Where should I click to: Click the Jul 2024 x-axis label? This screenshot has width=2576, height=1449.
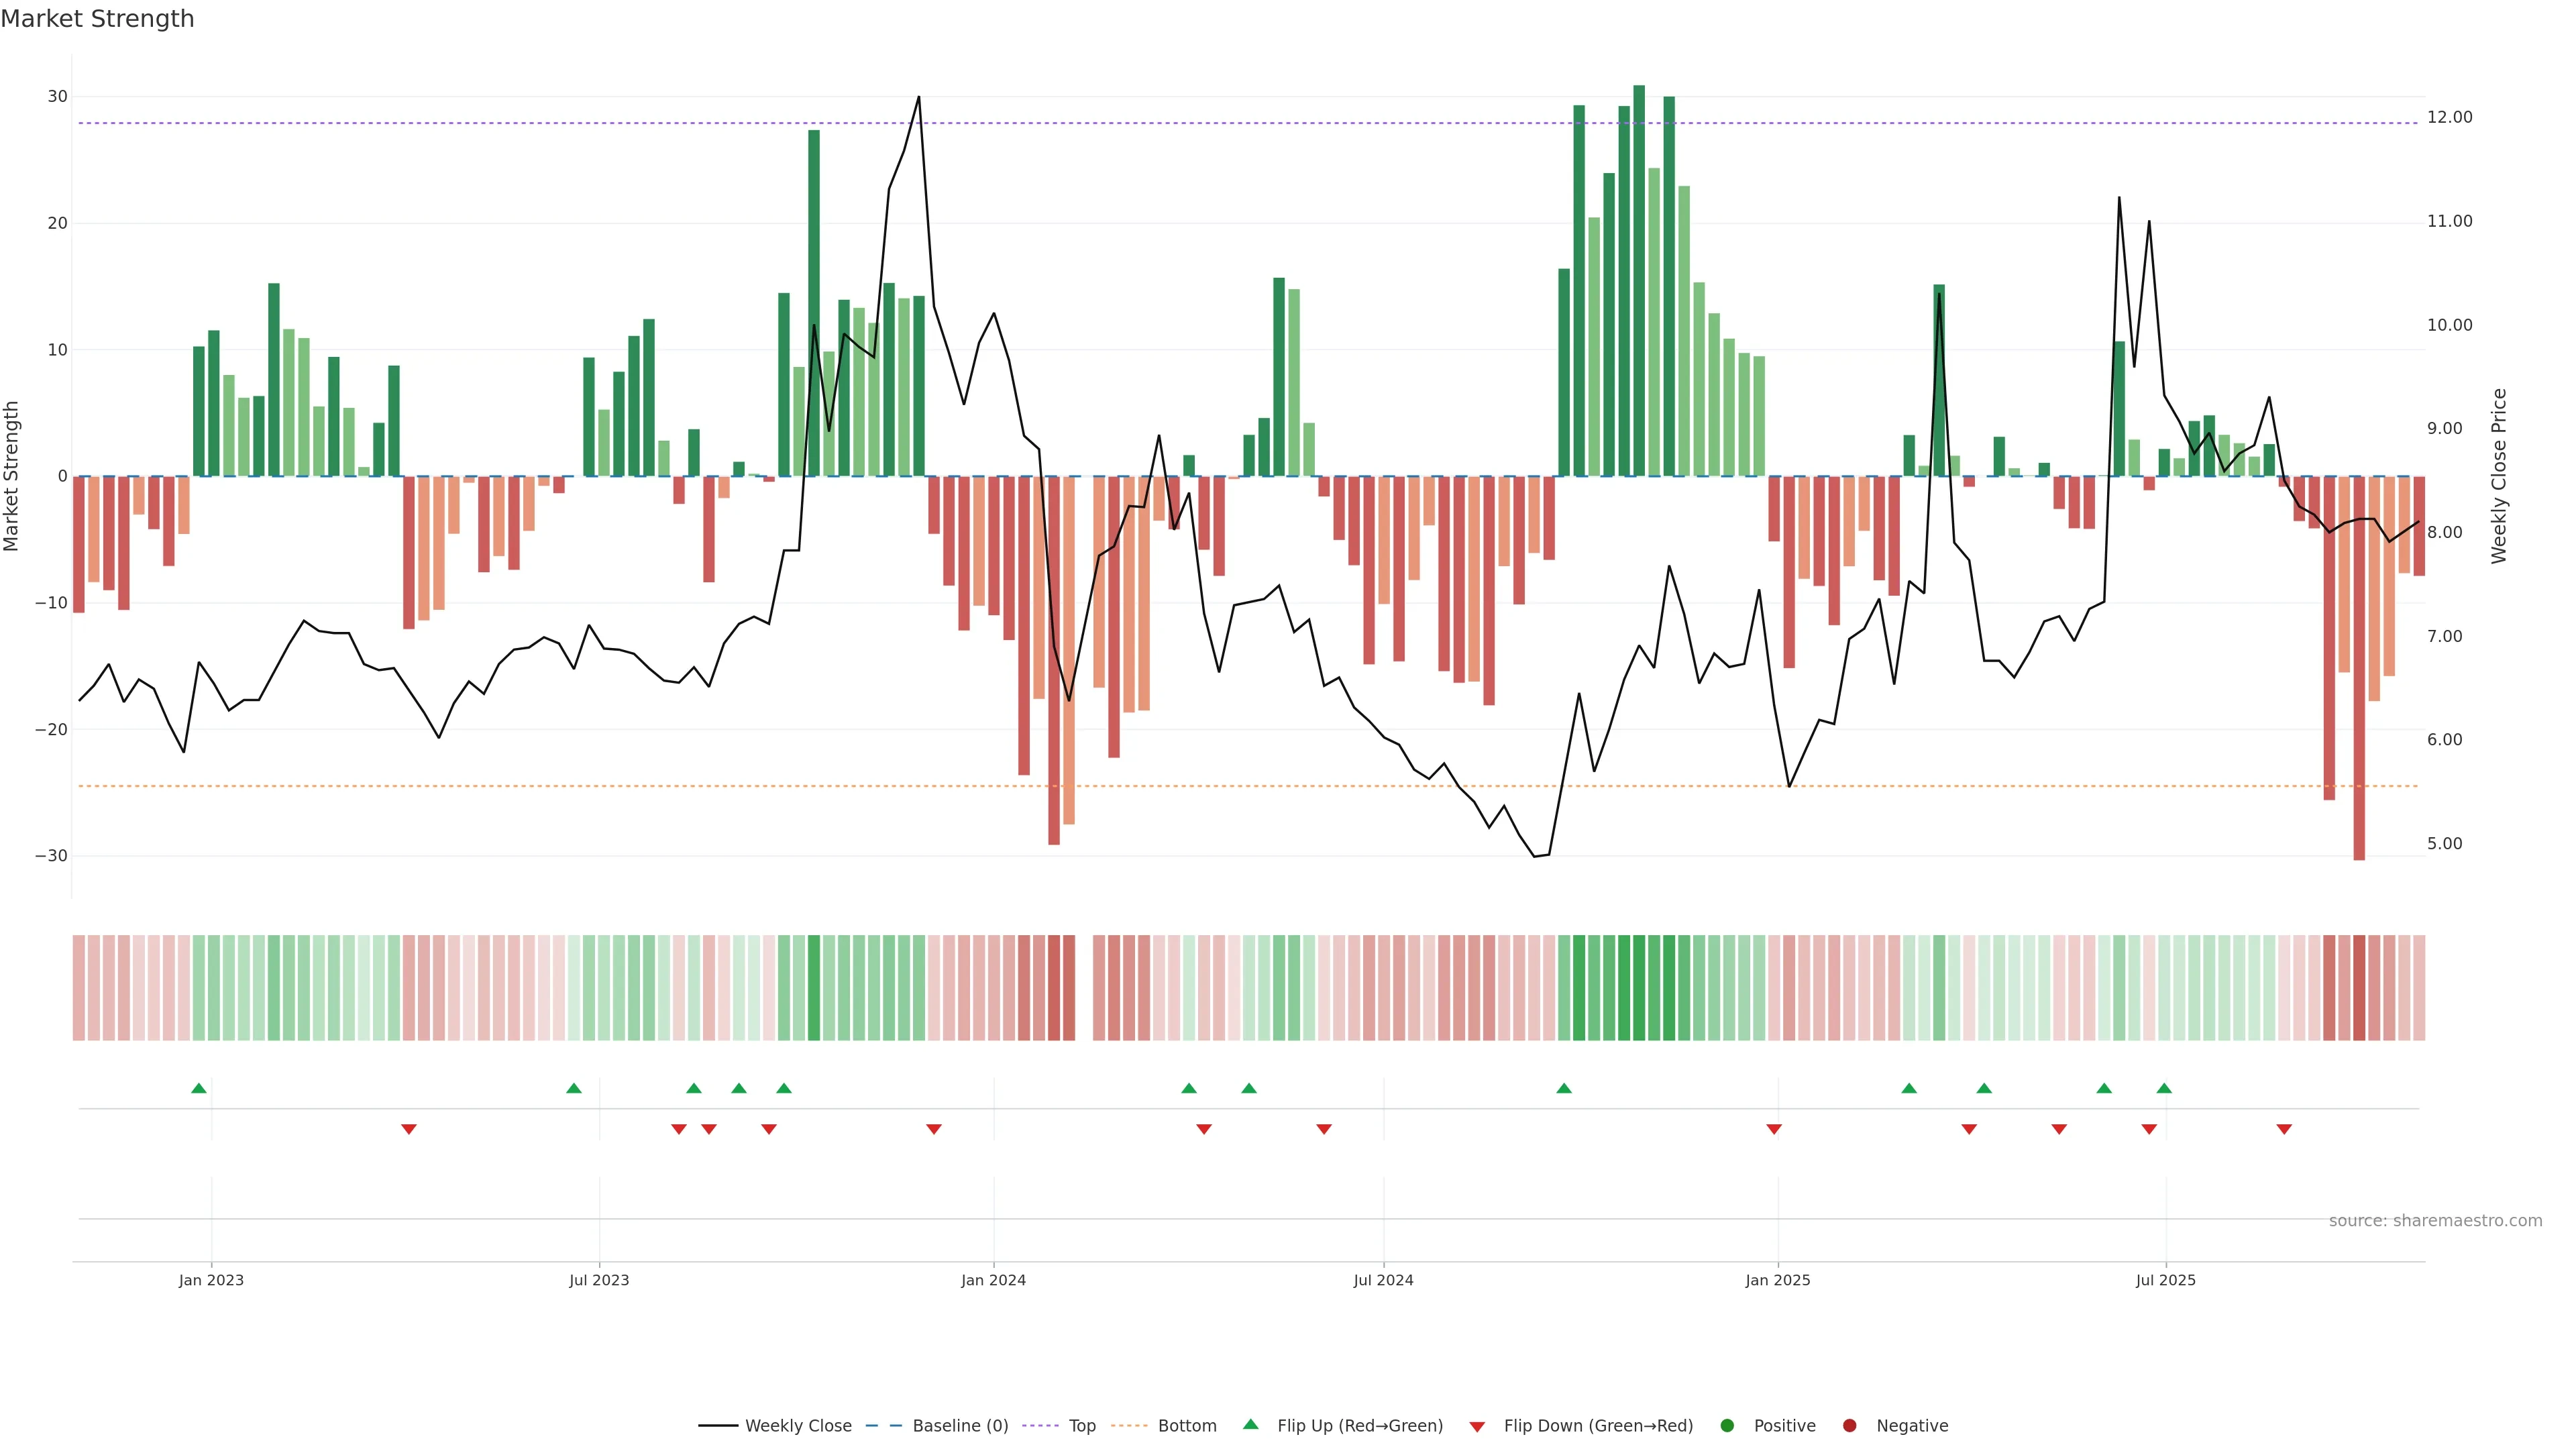(1383, 1280)
